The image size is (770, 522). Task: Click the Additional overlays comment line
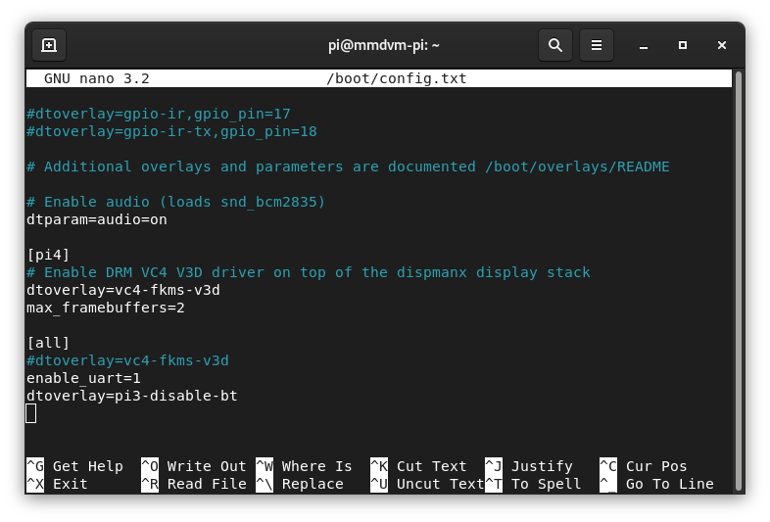coord(348,166)
